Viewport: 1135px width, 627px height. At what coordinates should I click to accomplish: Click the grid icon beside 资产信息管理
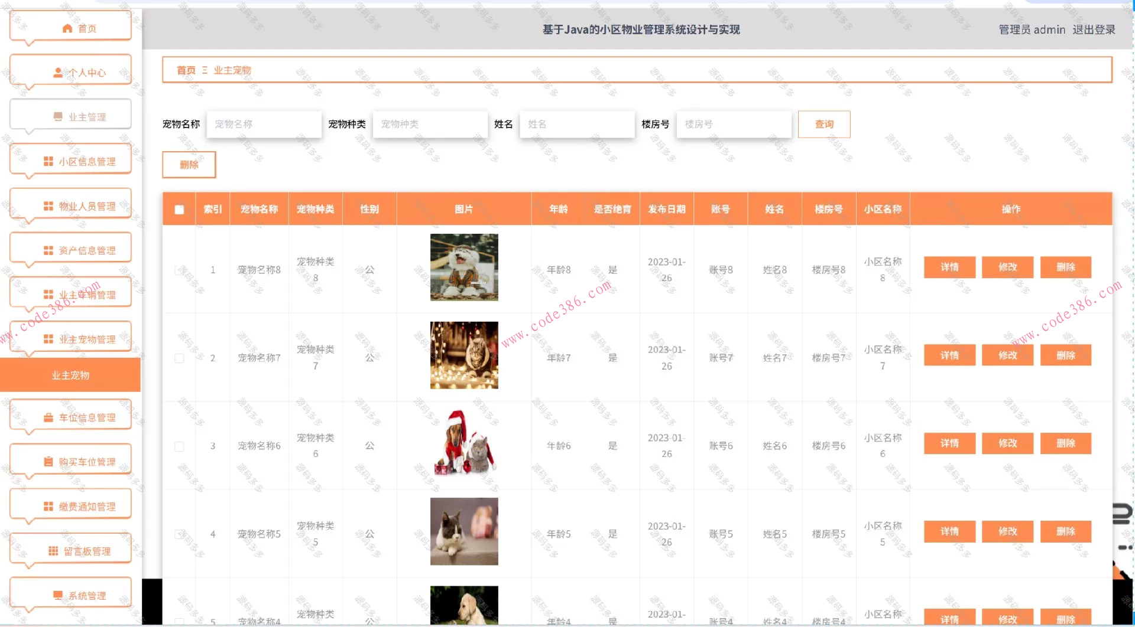point(48,250)
